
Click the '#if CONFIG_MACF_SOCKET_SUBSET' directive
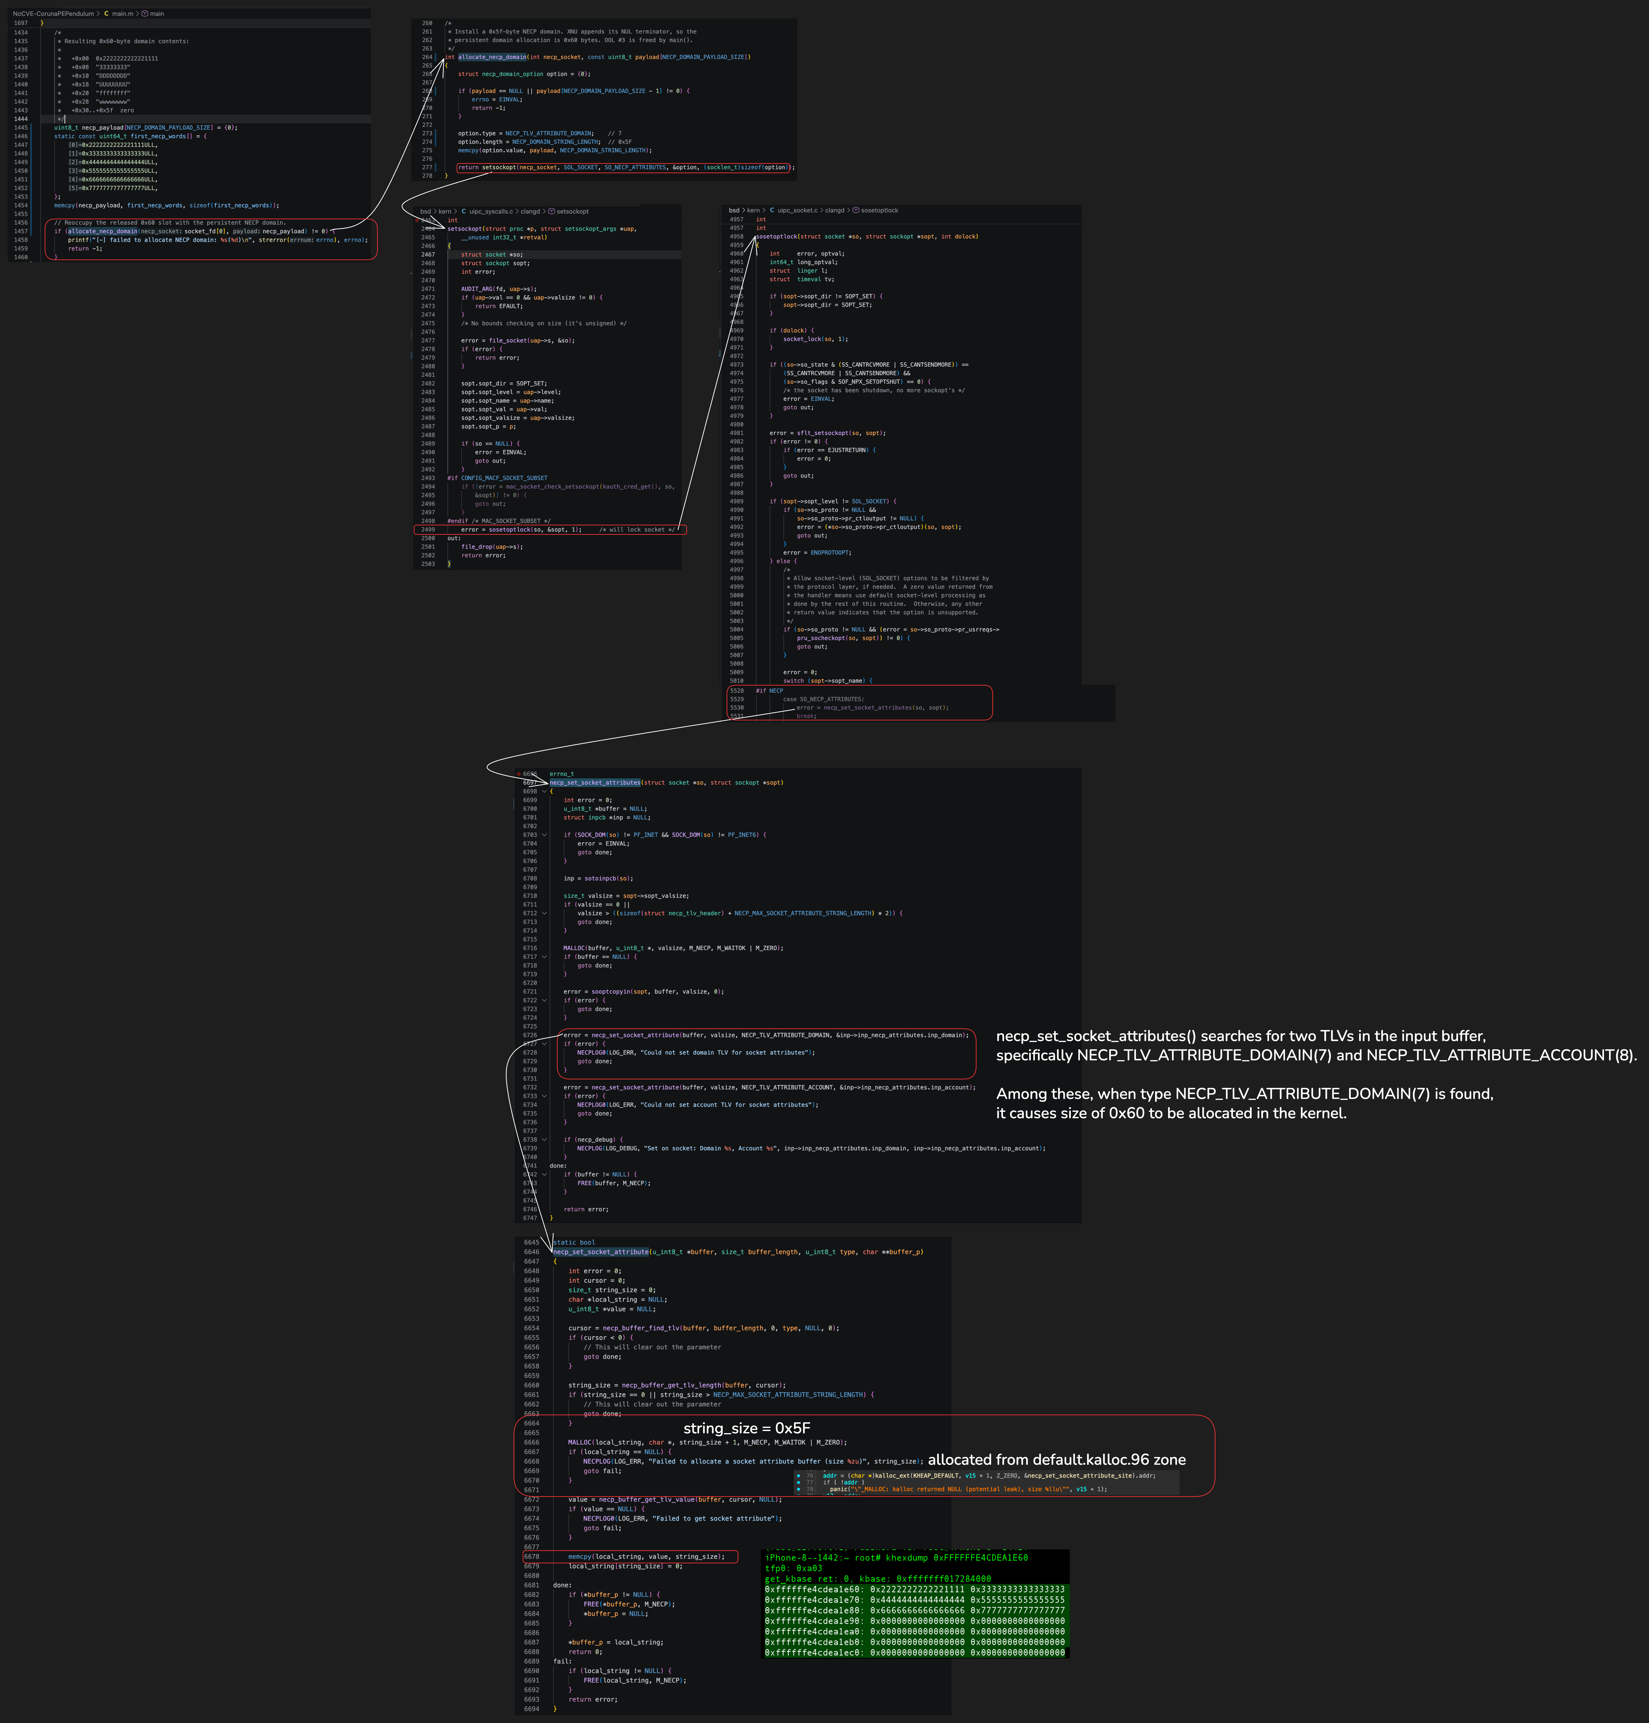498,478
